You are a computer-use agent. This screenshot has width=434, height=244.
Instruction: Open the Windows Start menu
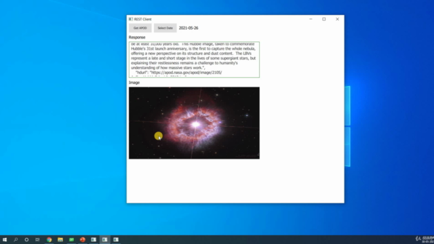click(5, 239)
